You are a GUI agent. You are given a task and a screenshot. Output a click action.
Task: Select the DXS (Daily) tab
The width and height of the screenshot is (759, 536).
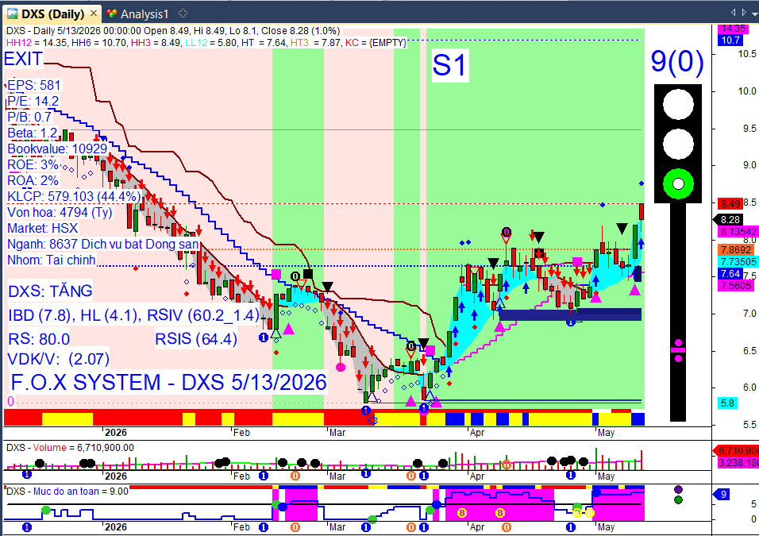click(52, 14)
